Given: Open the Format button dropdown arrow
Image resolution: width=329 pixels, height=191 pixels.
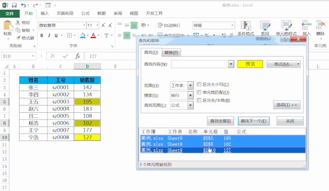Looking at the screenshot, I should coord(298,64).
